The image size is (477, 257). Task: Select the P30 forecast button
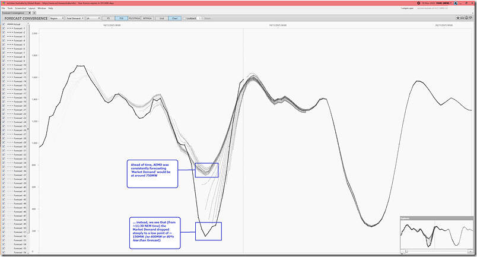pyautogui.click(x=121, y=18)
